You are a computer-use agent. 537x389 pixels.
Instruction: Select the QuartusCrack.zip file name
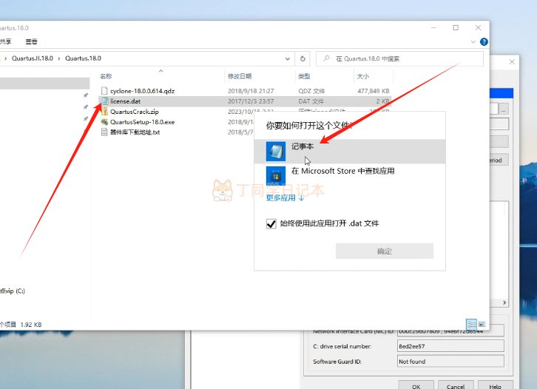tap(135, 111)
